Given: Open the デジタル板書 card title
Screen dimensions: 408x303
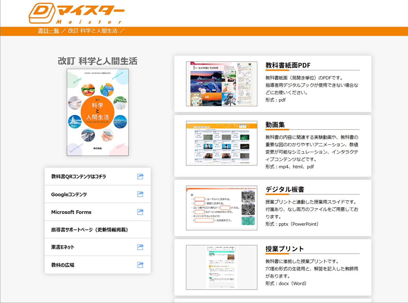Looking at the screenshot, I should click(285, 189).
